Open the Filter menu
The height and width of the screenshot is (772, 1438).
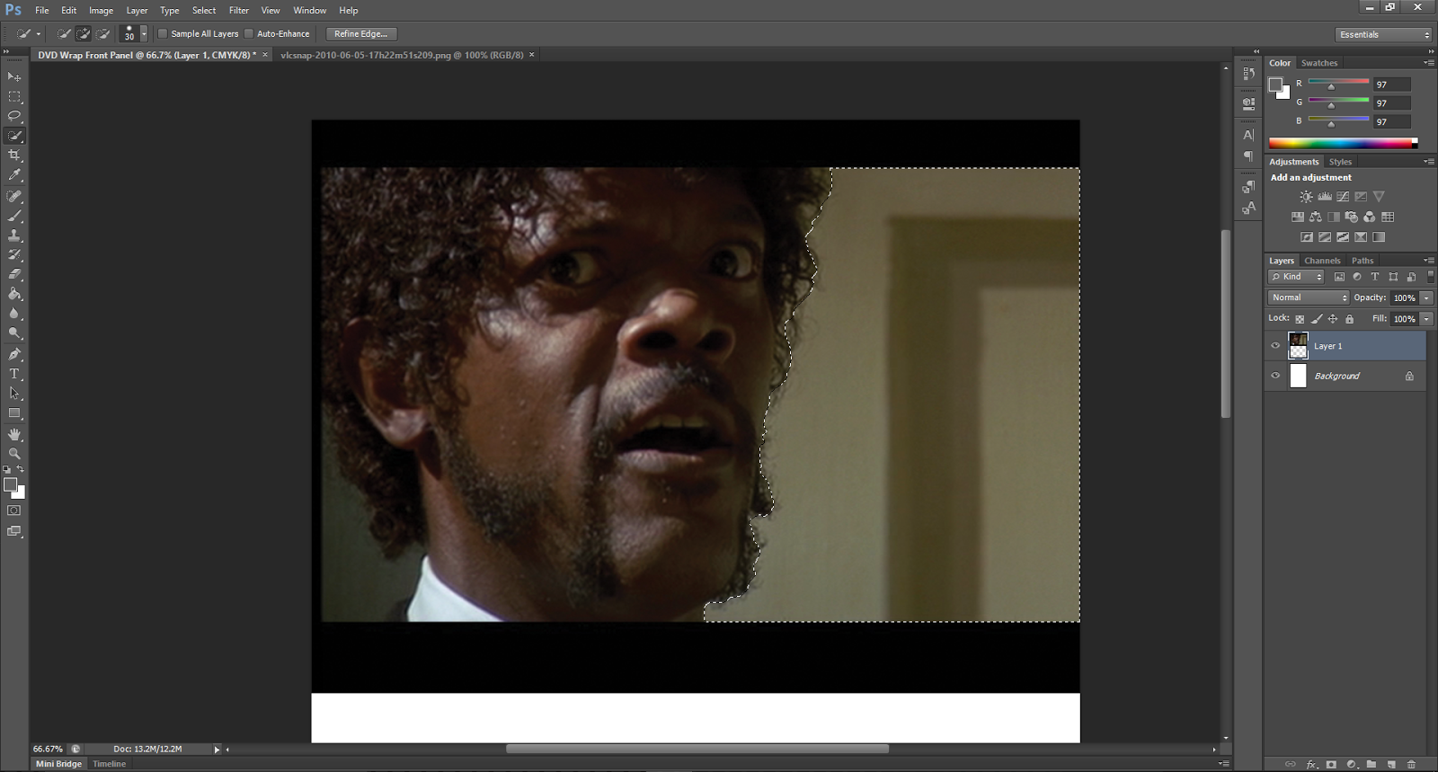pyautogui.click(x=238, y=11)
